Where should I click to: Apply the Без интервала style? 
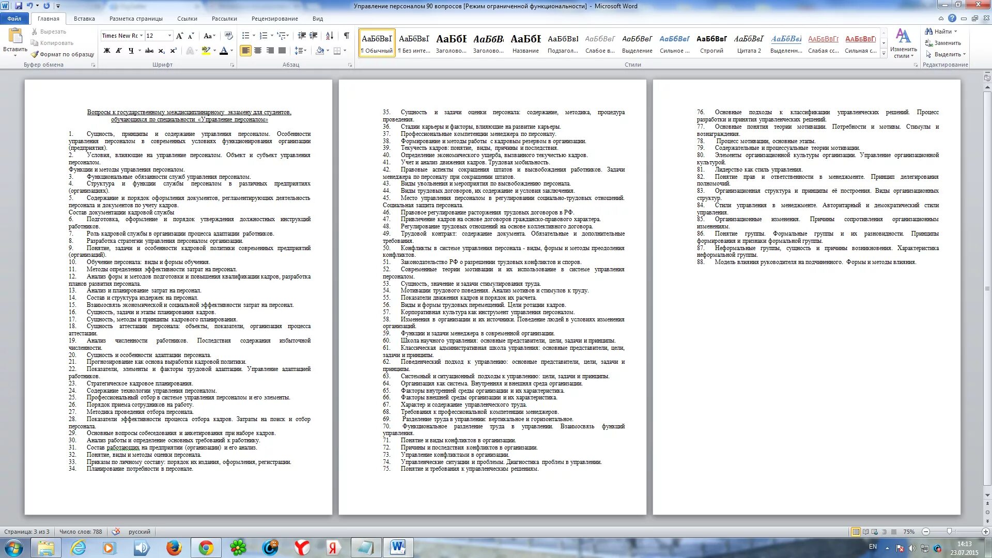pos(414,43)
